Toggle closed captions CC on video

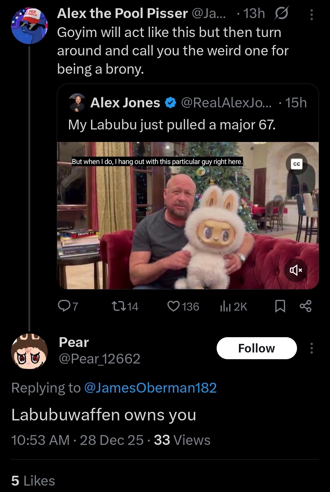(296, 164)
